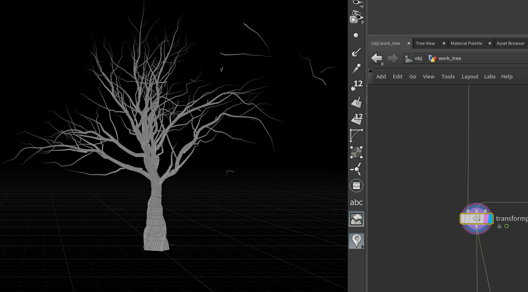Screen dimensions: 528x292
Task: Toggle display points marker icon
Action: (x=356, y=36)
